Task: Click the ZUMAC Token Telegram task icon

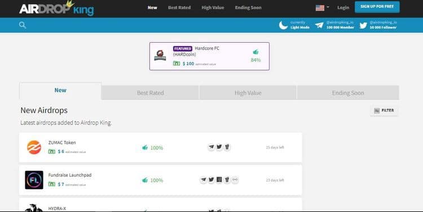Action: [x=211, y=147]
